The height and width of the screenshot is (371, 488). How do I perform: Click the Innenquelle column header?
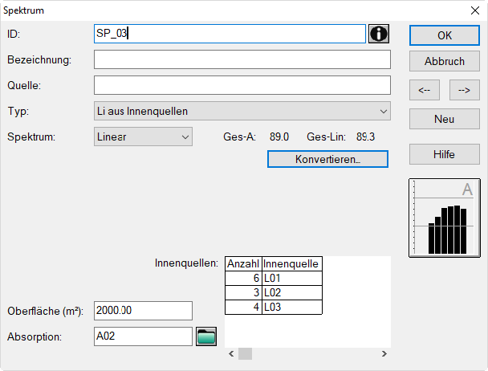292,264
